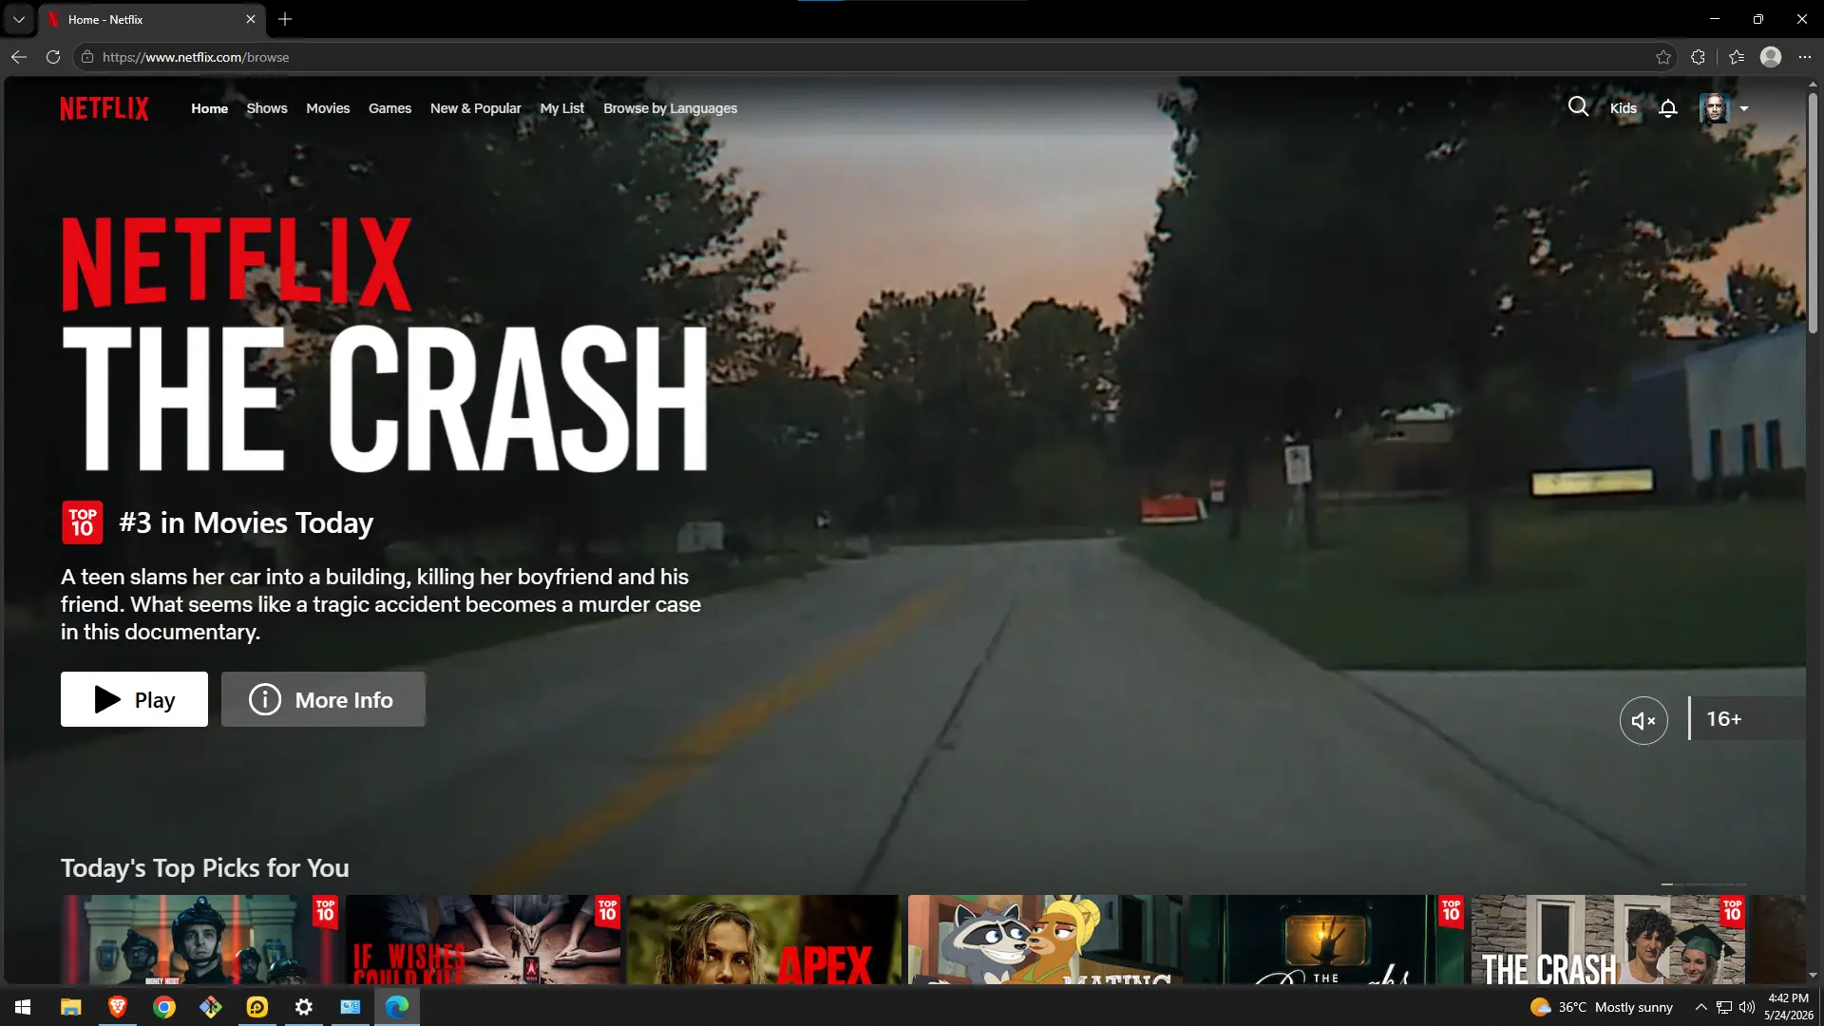
Task: Click the profile avatar picture
Action: [x=1714, y=108]
